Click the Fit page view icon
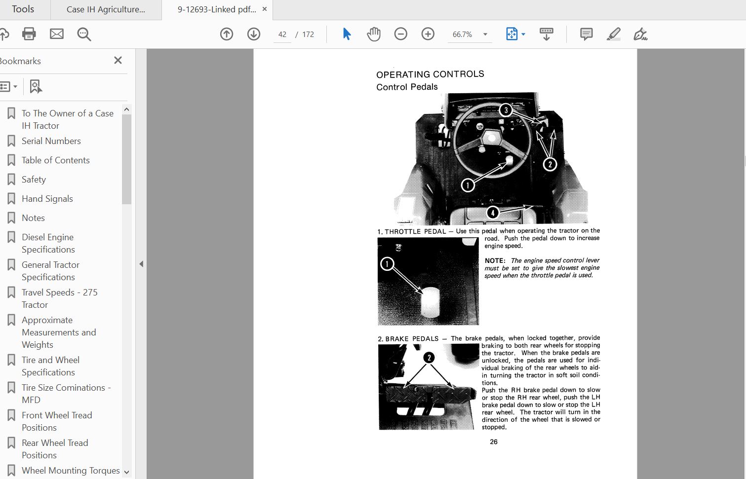 [x=511, y=34]
